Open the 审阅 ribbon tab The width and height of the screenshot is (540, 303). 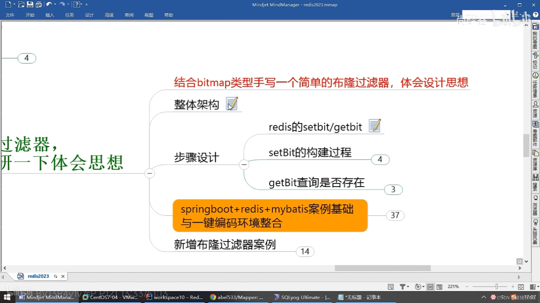click(129, 15)
